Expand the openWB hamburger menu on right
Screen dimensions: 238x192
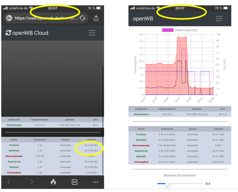click(x=219, y=19)
